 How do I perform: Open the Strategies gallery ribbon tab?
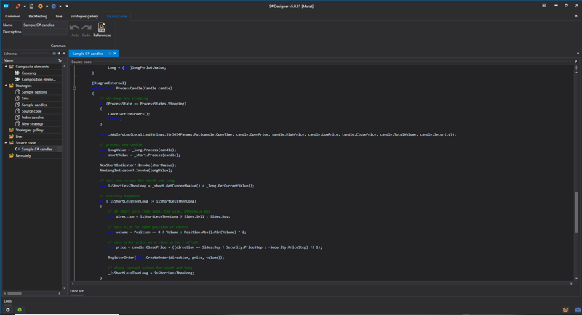click(84, 16)
